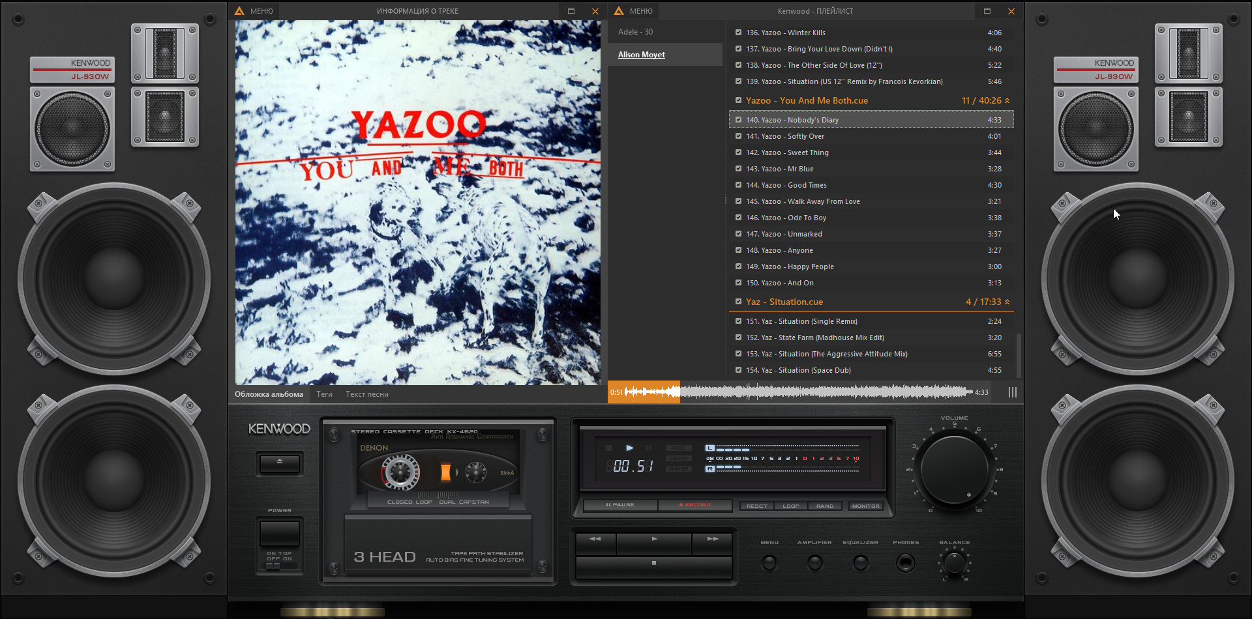Click the POWER button on the deck
This screenshot has width=1252, height=619.
click(x=280, y=533)
